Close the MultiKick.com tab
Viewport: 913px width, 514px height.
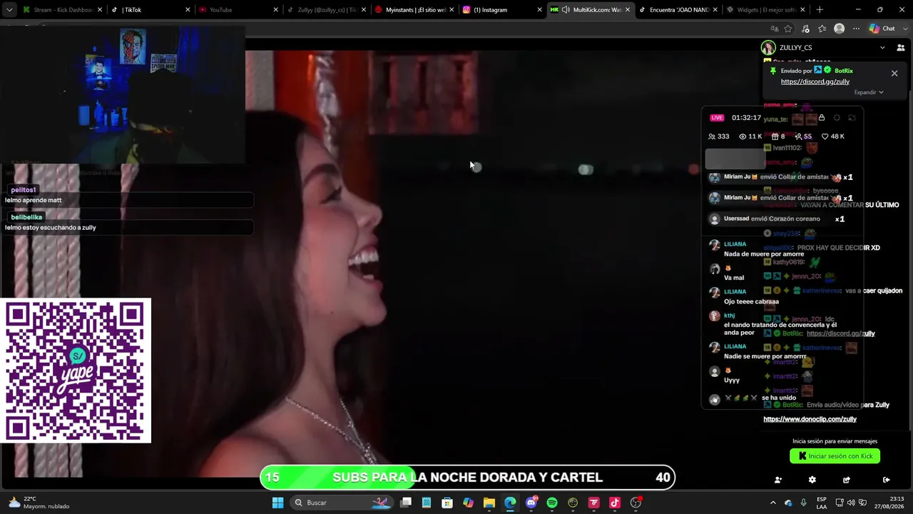tap(628, 10)
